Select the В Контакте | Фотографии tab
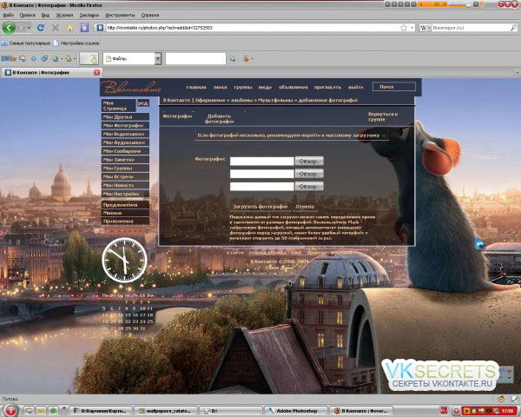Viewport: 521px width, 417px height. 51,72
